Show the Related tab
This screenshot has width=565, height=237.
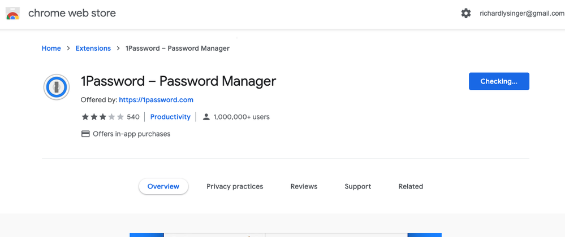tap(411, 186)
